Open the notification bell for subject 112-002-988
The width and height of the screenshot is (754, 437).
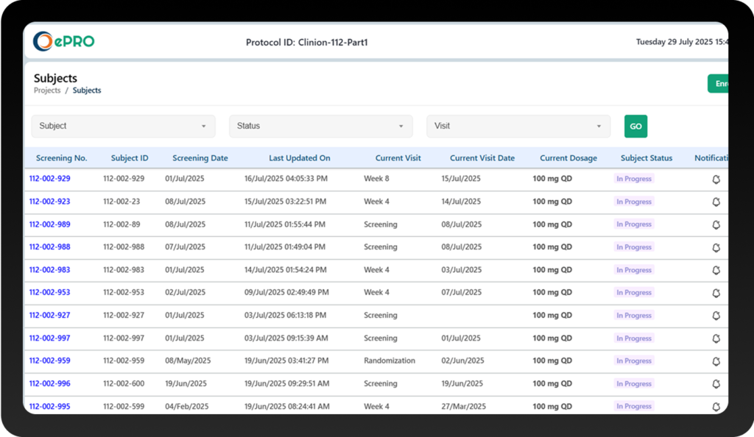pos(716,247)
